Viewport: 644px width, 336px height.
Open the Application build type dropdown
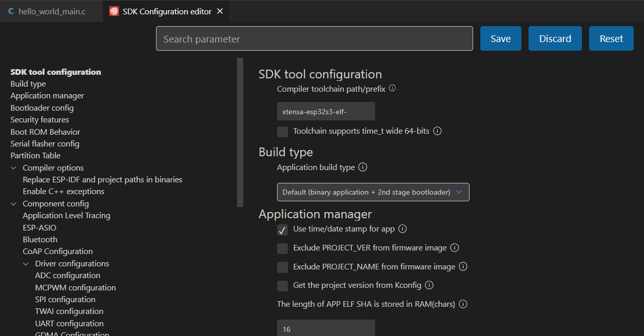[373, 192]
